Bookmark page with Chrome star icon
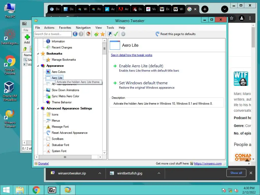This screenshot has width=260, height=195. pos(232,18)
